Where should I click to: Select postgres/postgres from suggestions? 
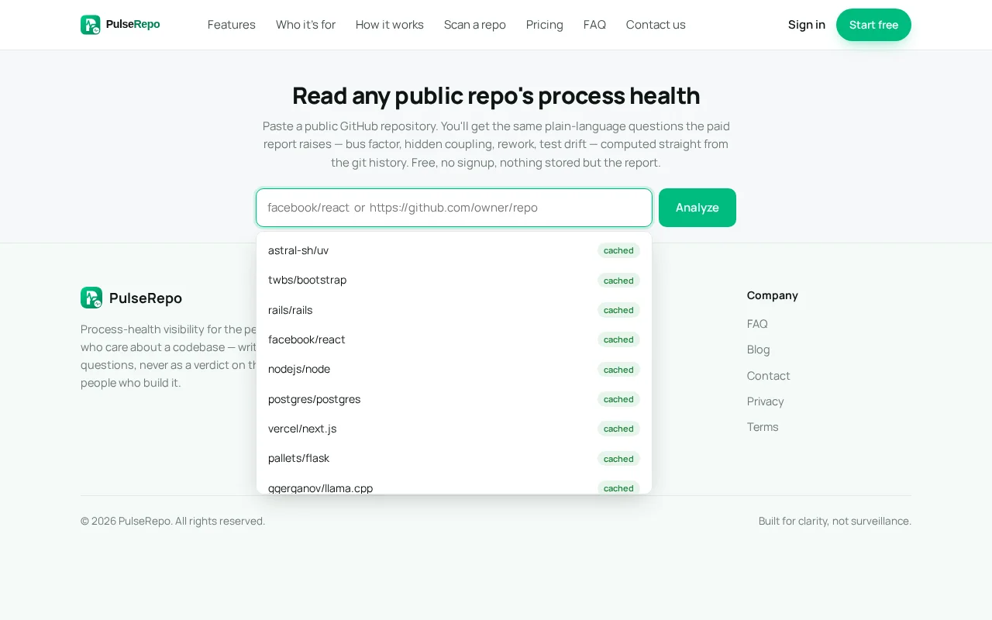click(454, 399)
